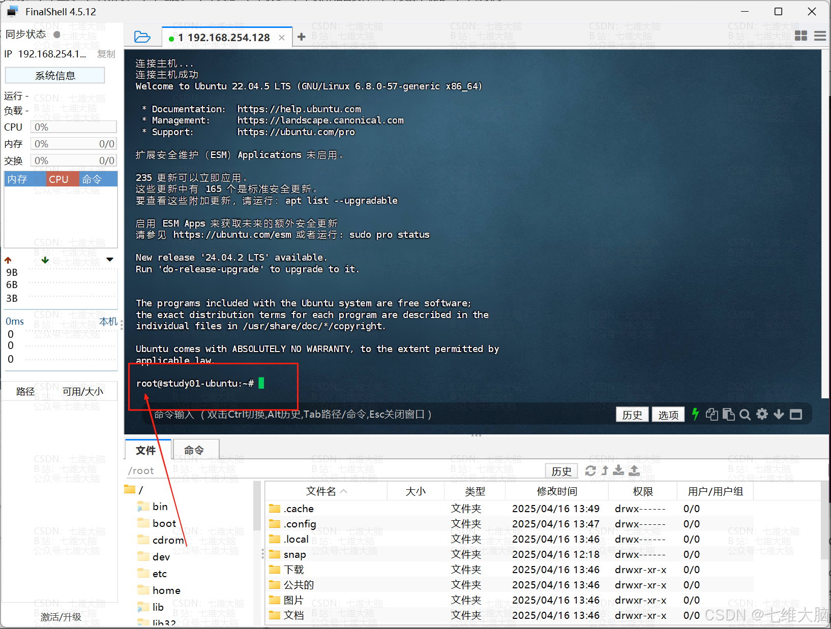Click the 路径 disk path column header
This screenshot has height=629, width=831.
25,391
